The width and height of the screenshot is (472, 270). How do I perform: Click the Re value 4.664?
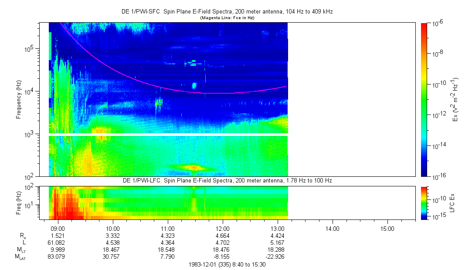(x=222, y=236)
